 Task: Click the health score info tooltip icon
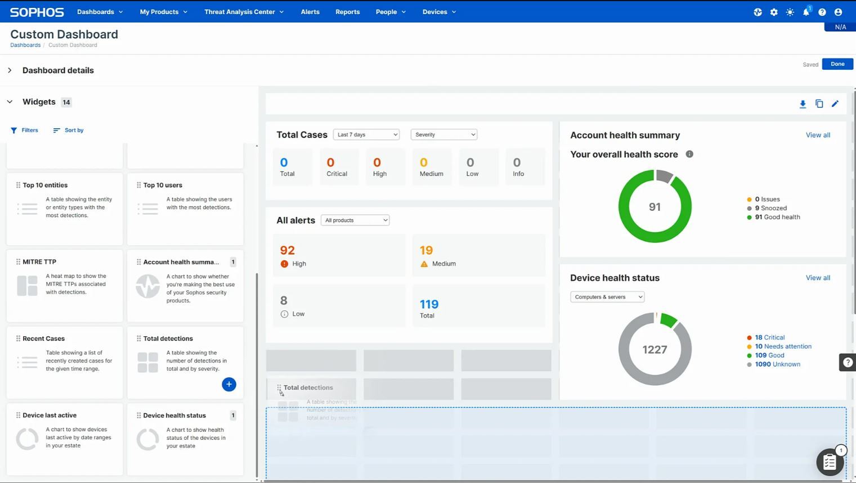click(689, 154)
